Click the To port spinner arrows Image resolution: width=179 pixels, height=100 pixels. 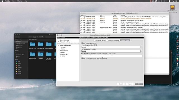[x=141, y=51]
